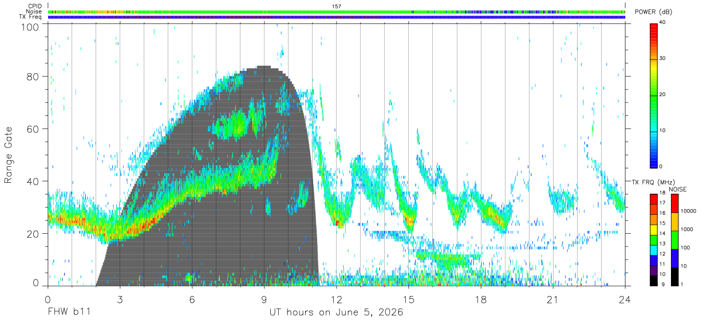Click the TX frequency color scale bar
703x324 pixels.
(x=654, y=239)
